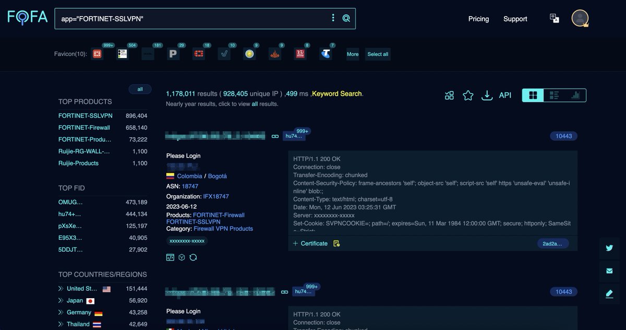This screenshot has width=626, height=330.
Task: Open the language translate icon
Action: point(554,18)
